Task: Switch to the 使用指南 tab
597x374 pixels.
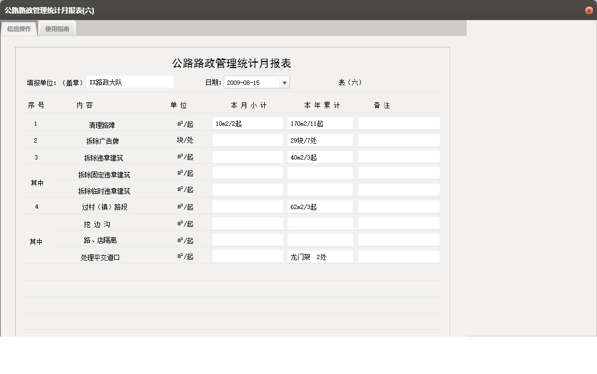Action: 57,29
